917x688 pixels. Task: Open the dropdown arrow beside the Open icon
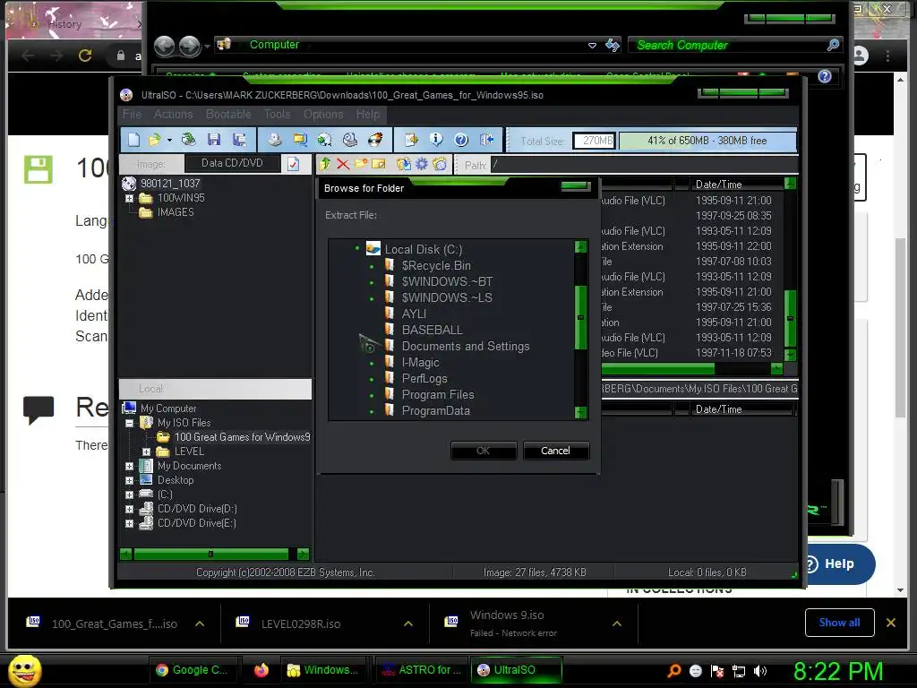169,141
